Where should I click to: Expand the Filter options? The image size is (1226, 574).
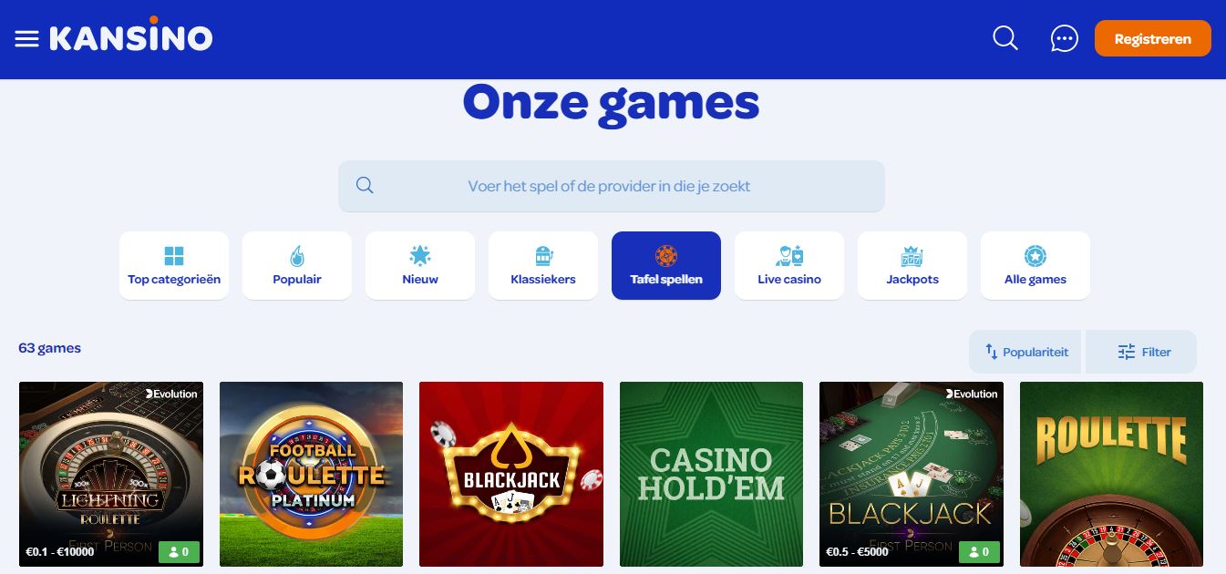(1141, 352)
